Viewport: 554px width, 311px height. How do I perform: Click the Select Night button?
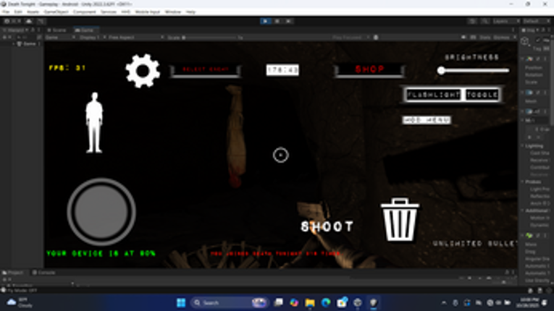point(206,70)
